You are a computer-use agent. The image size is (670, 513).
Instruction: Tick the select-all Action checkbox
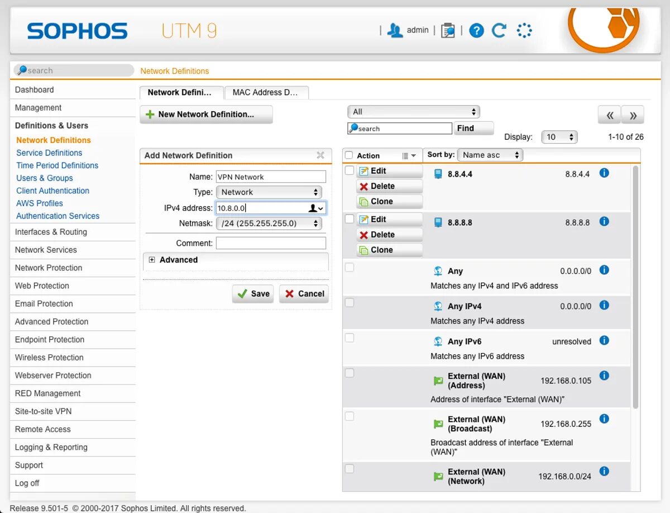349,155
